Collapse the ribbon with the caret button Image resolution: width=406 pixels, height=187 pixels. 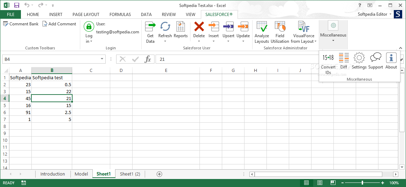point(401,48)
